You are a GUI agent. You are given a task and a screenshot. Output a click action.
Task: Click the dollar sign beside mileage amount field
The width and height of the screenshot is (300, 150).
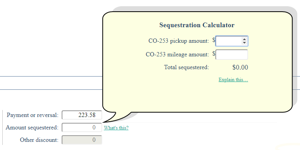[214, 53]
